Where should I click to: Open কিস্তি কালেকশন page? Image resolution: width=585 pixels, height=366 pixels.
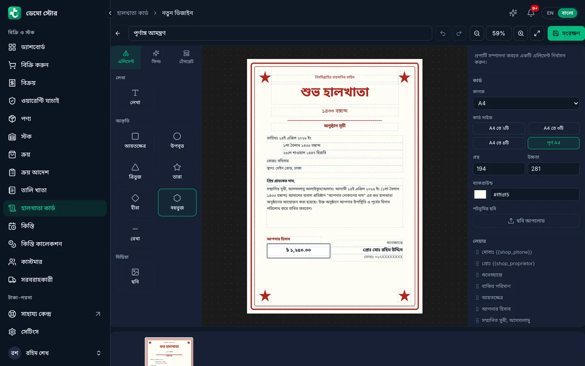coord(55,244)
